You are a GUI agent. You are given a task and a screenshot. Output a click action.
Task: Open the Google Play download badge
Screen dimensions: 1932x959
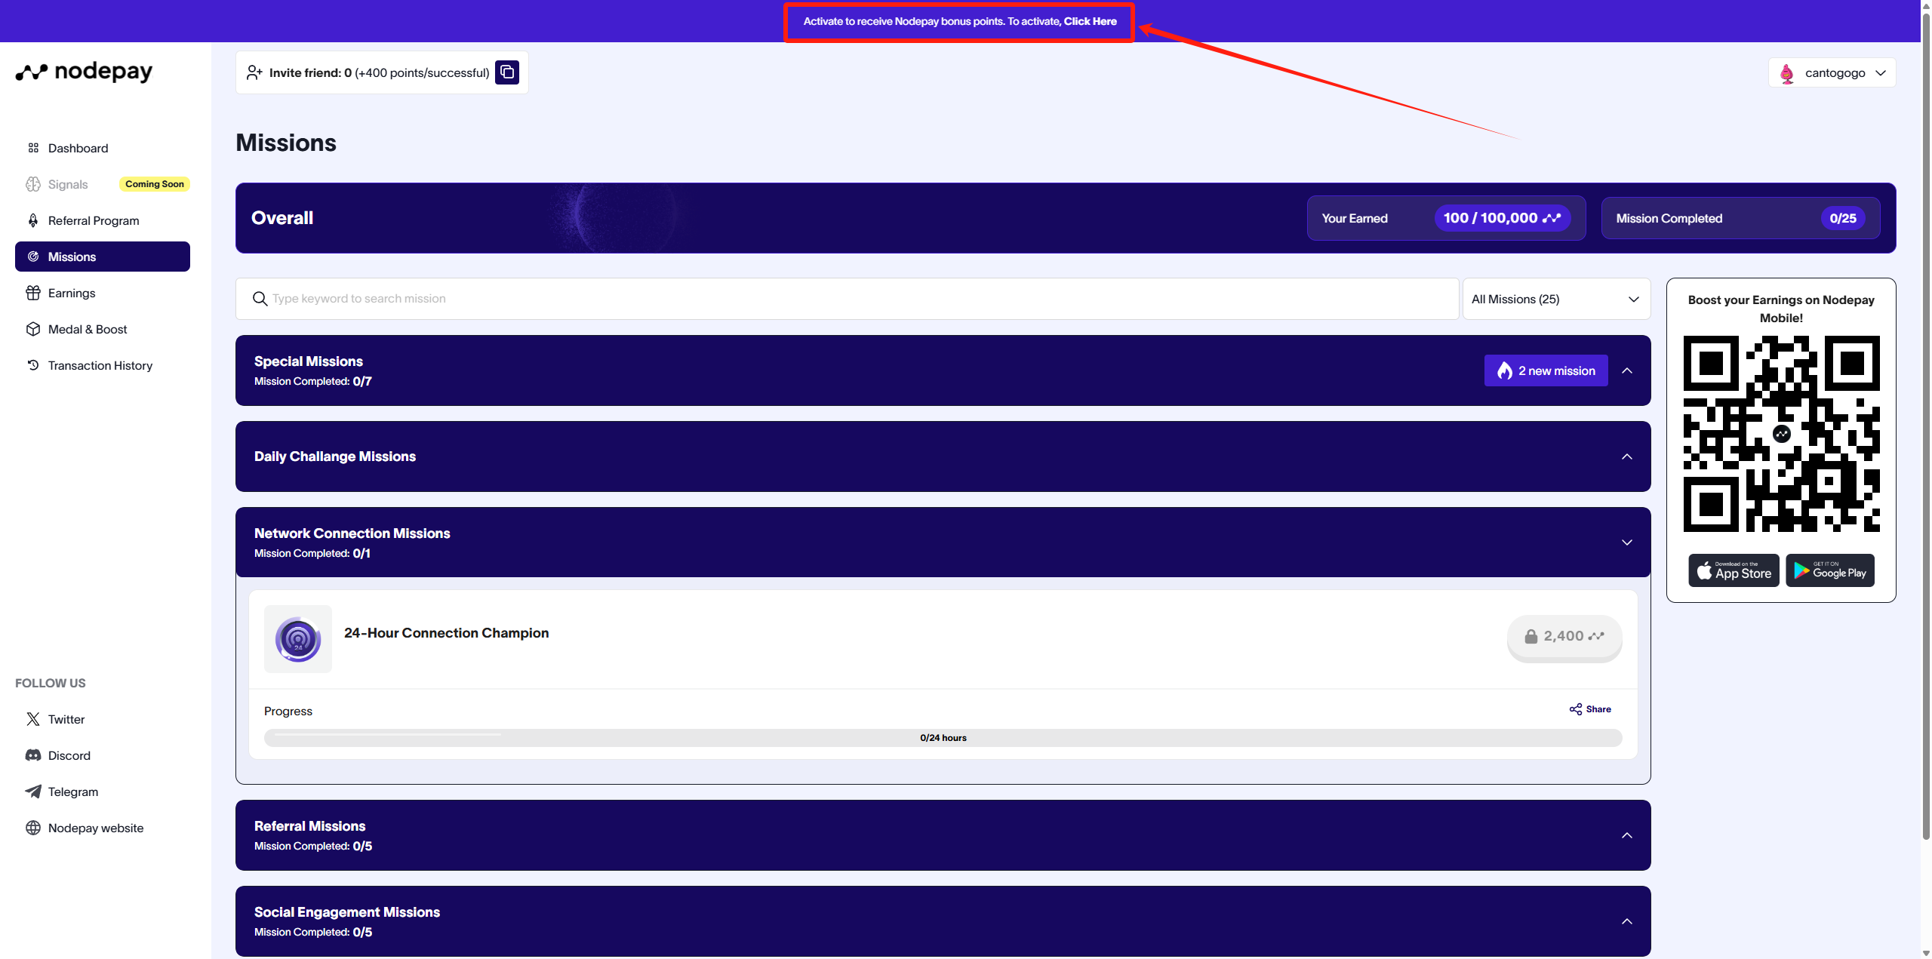coord(1830,570)
